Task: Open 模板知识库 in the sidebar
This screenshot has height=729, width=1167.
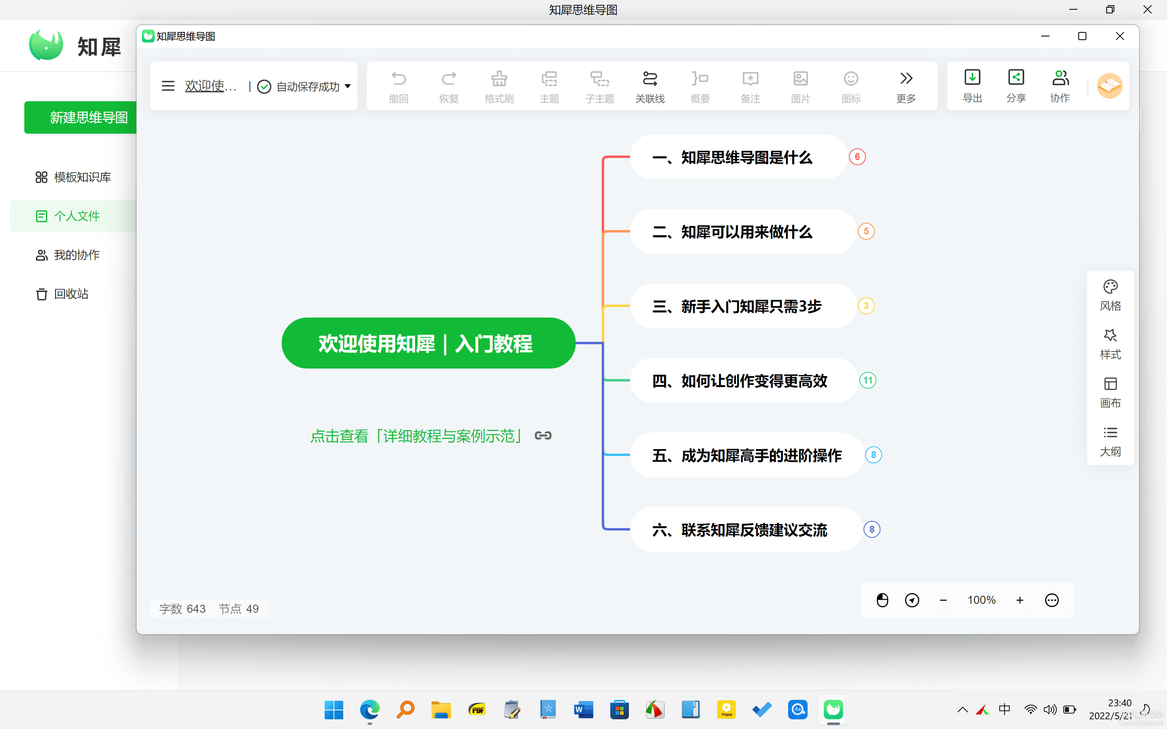Action: pos(73,177)
